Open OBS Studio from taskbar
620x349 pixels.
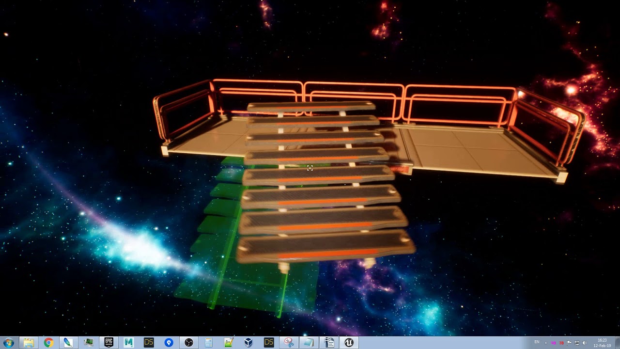[189, 343]
